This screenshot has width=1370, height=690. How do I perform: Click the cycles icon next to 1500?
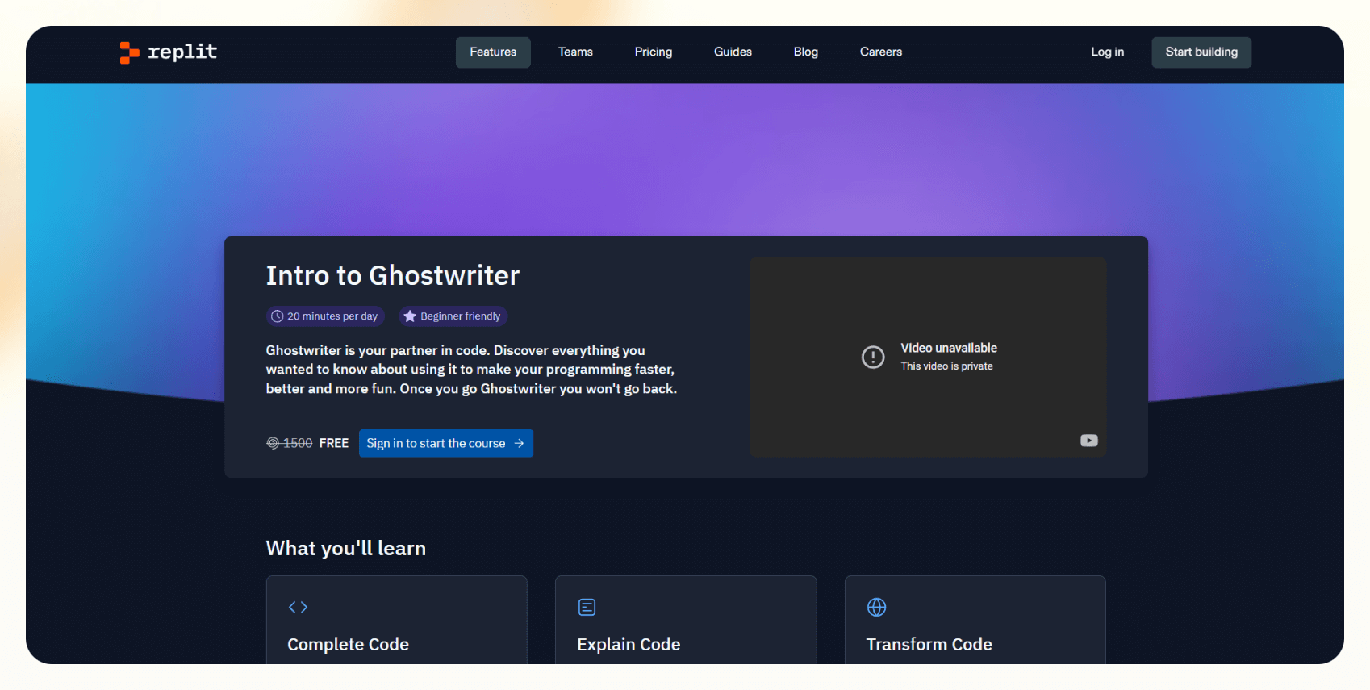tap(273, 443)
